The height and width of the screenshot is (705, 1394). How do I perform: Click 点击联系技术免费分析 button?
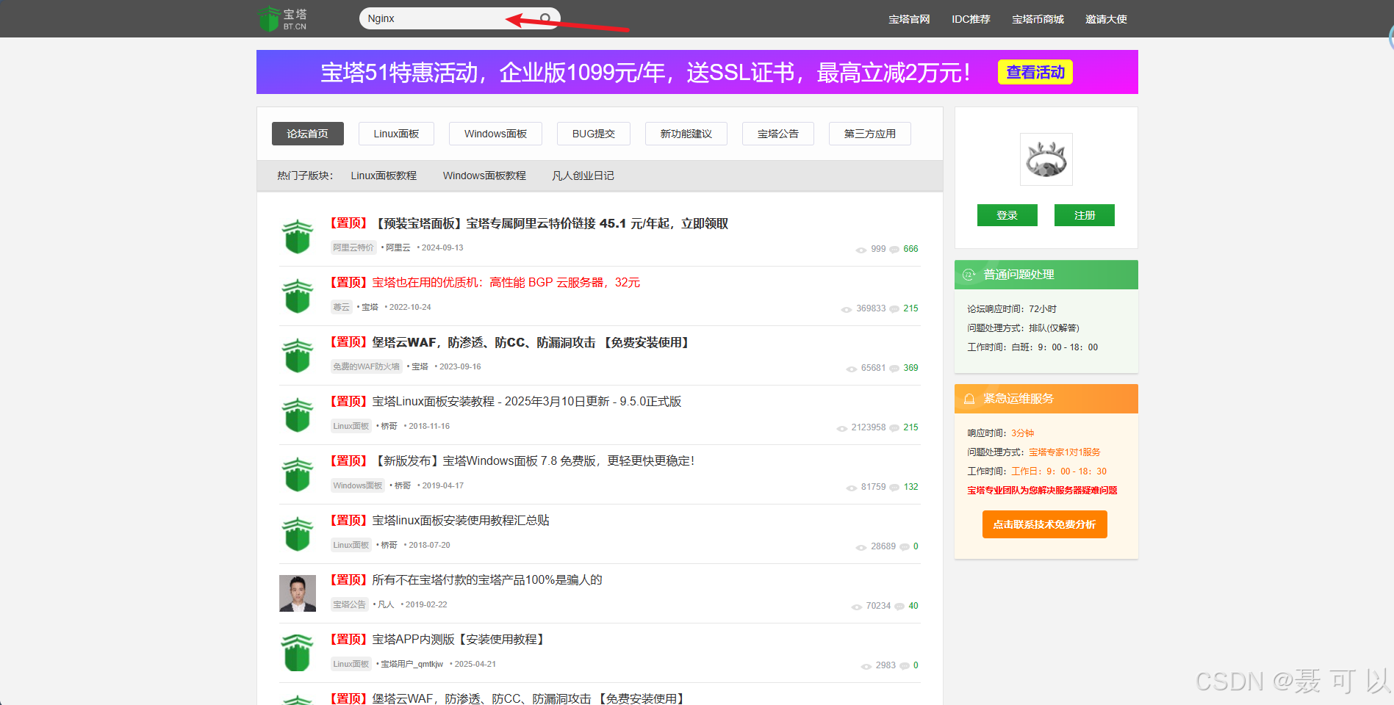click(x=1044, y=524)
